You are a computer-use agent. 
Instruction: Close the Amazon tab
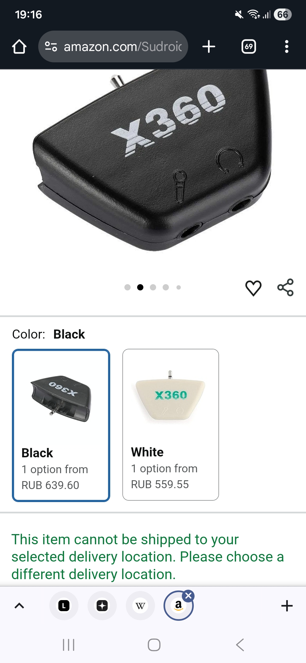(188, 596)
